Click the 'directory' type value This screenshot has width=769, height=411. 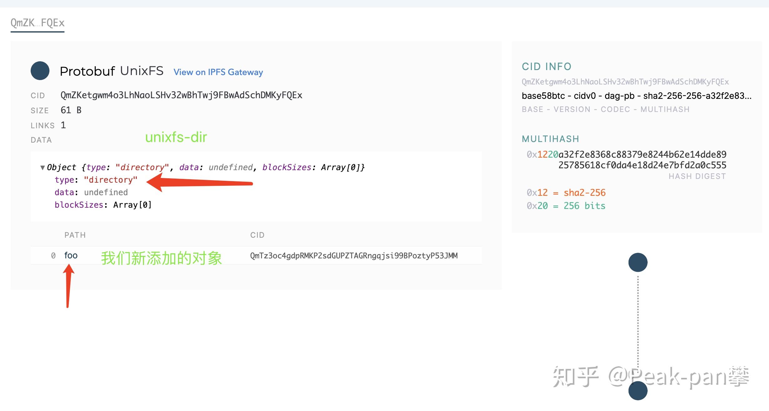[110, 180]
